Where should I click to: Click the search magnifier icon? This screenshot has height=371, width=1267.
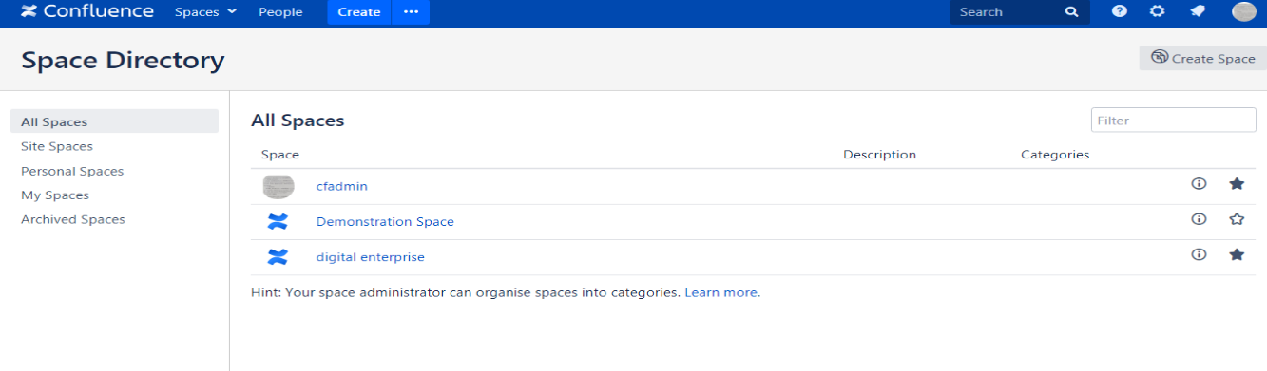[1071, 12]
